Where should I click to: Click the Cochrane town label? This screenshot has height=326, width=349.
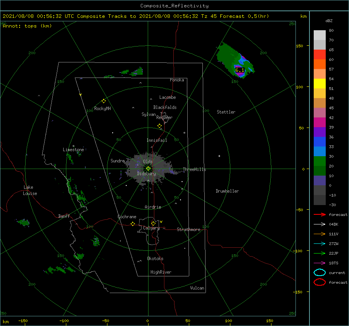pyautogui.click(x=127, y=217)
